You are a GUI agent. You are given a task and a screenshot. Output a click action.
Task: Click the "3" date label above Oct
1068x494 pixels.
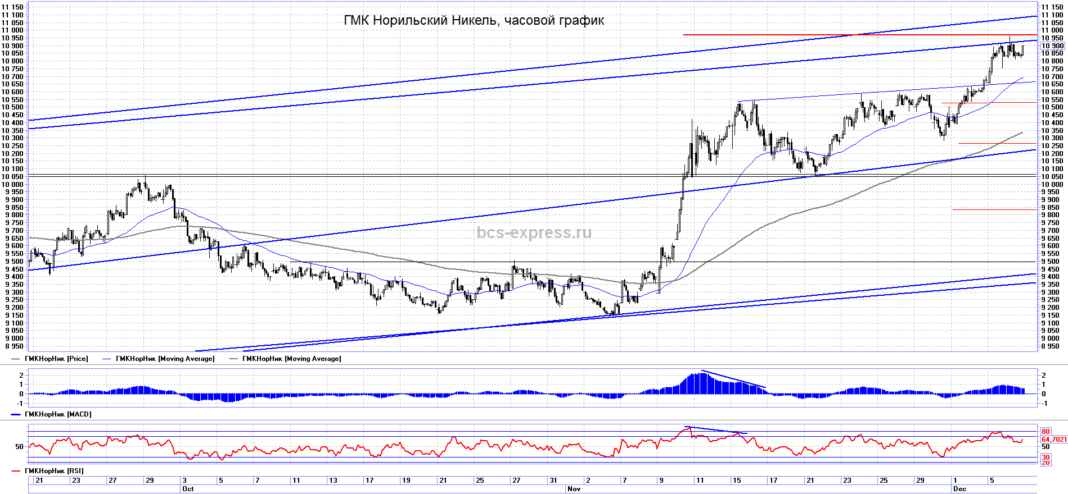click(184, 481)
